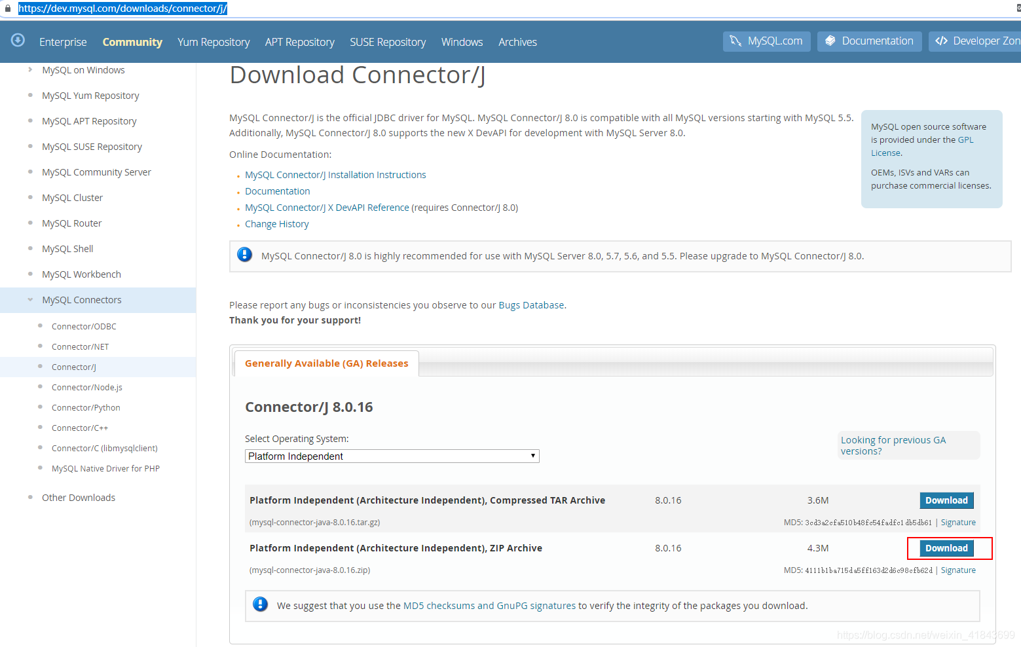
Task: Expand MySQL on Windows sidebar arrow
Action: coord(30,69)
